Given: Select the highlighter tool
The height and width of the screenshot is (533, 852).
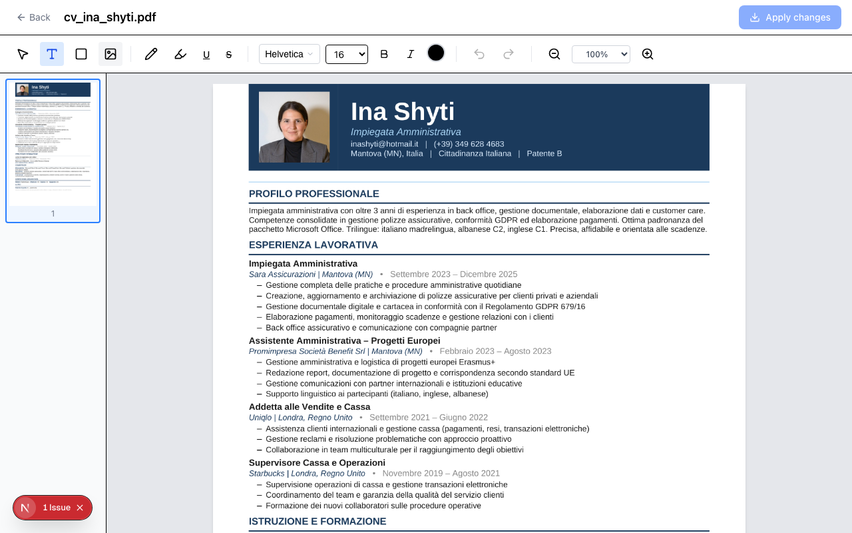Looking at the screenshot, I should tap(180, 54).
